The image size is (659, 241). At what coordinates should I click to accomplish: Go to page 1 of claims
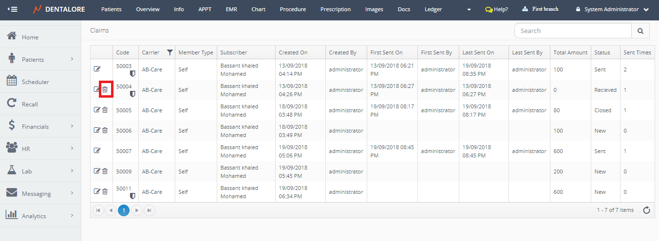tap(124, 210)
